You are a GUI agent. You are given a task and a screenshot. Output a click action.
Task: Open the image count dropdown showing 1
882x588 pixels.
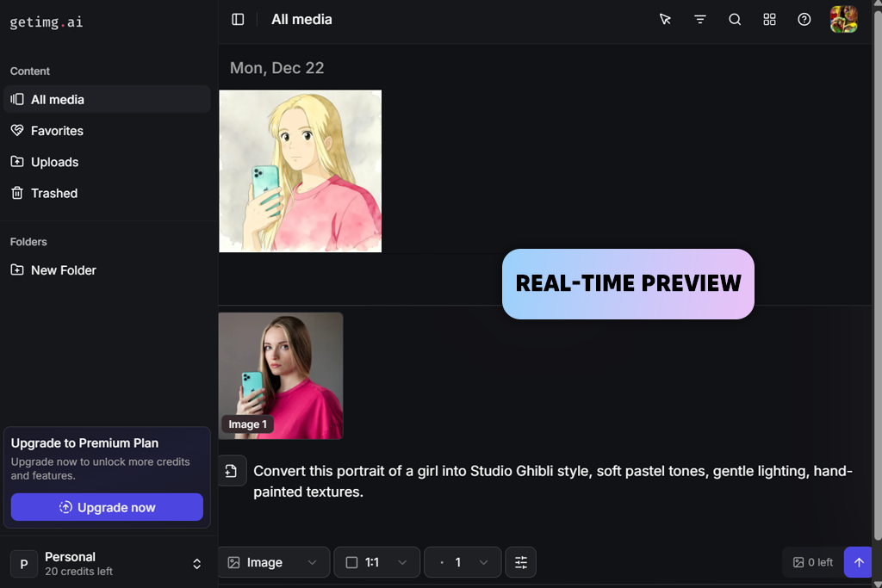coord(463,562)
